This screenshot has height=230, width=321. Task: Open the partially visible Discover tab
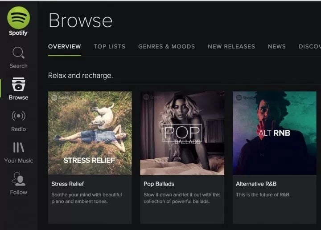point(309,46)
